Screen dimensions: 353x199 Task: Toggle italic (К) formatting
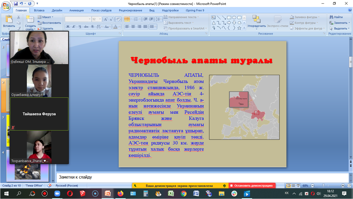point(74,26)
